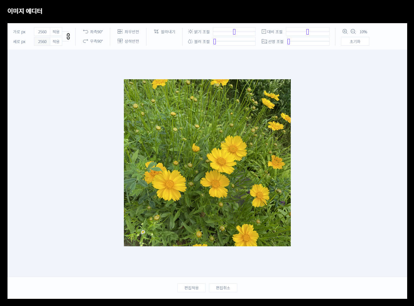Click the 10% zoom level text
Viewport: 414px width, 306px height.
(x=363, y=32)
